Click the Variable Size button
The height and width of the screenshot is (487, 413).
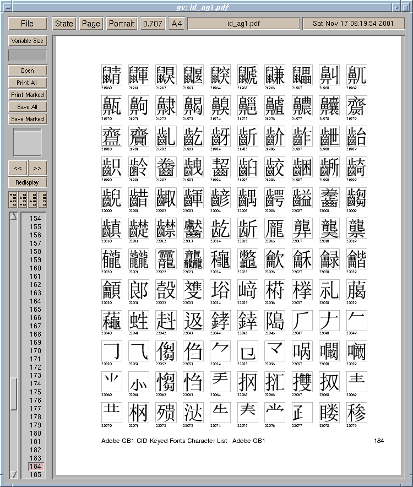tap(27, 41)
